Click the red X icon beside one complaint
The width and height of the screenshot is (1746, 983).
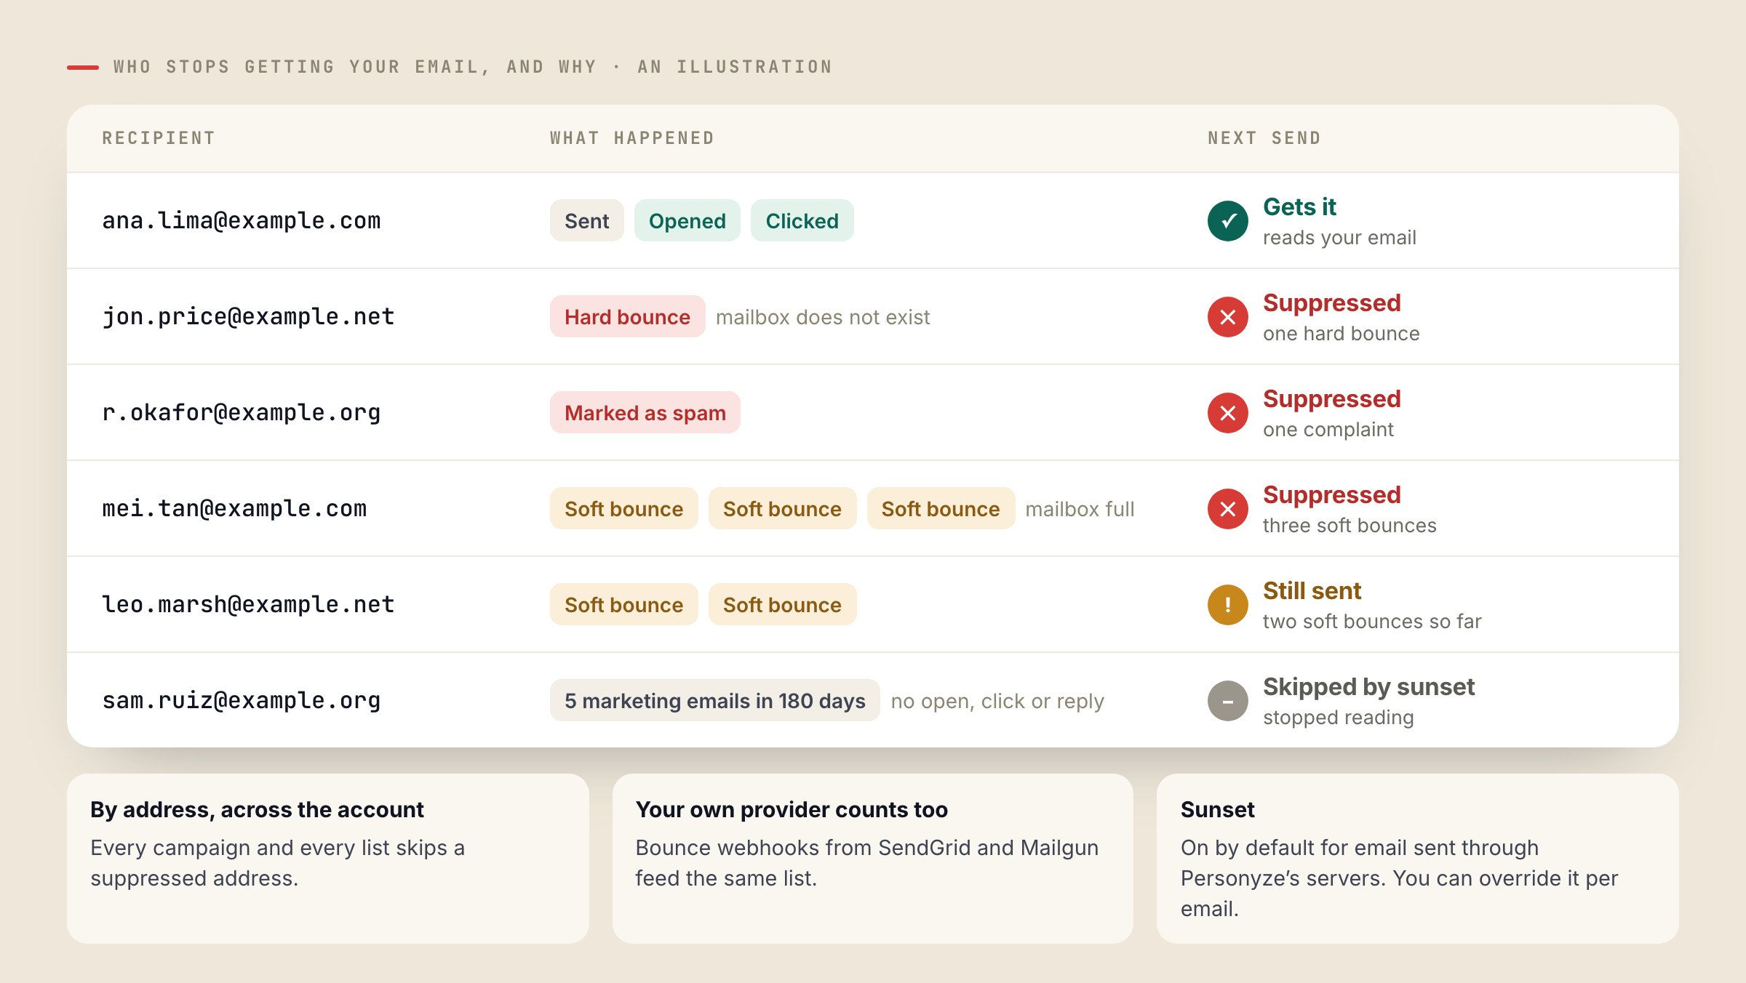click(x=1228, y=413)
